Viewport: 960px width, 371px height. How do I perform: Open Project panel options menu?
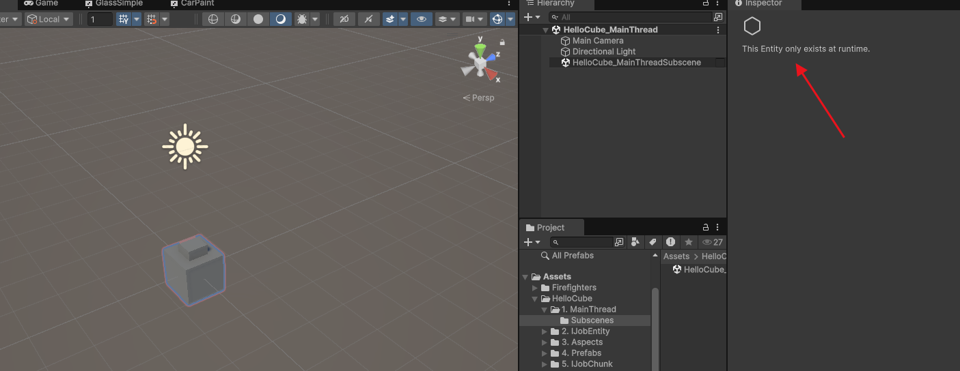tap(718, 227)
